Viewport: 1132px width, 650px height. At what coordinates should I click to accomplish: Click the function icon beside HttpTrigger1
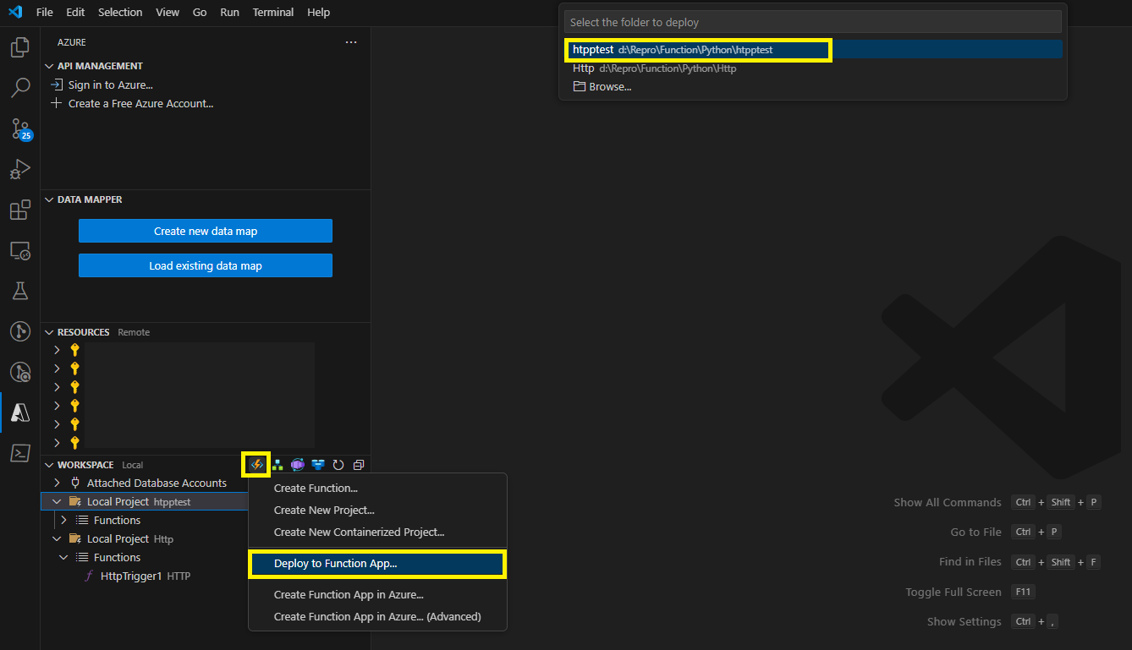[89, 576]
